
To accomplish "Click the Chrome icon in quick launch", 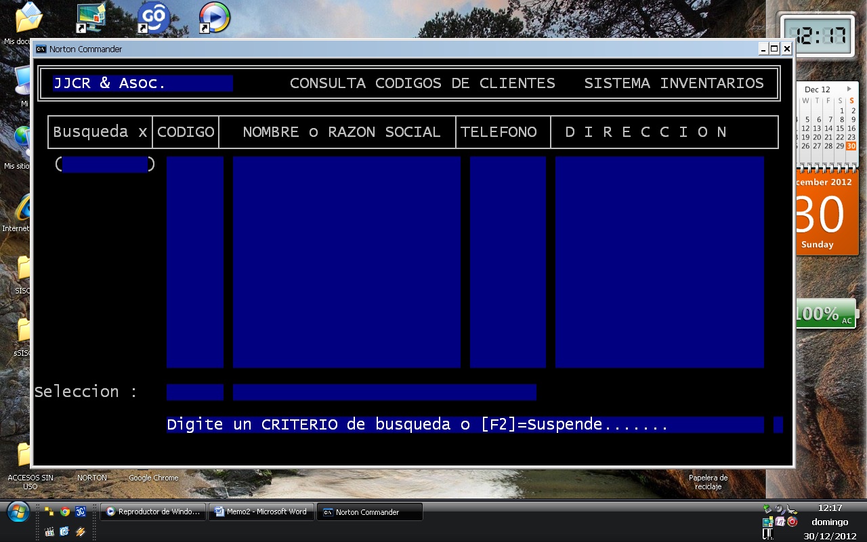I will [x=65, y=512].
